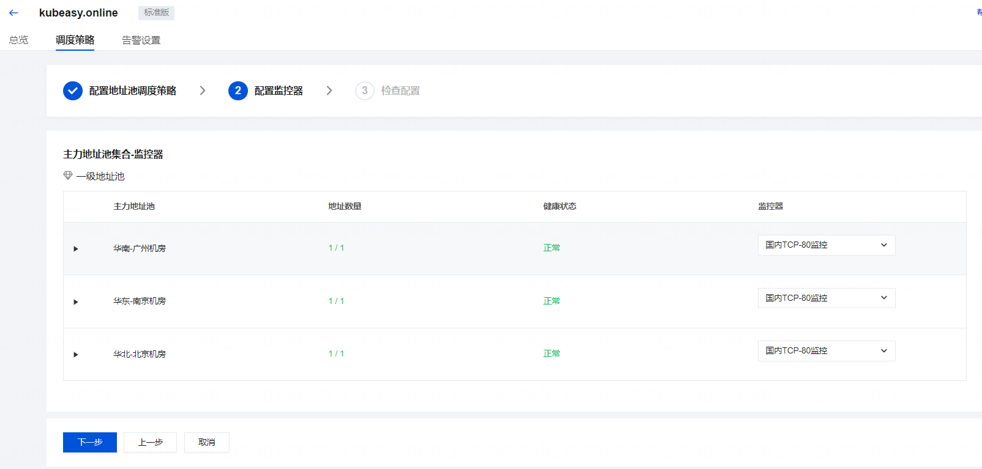
Task: Click the 华南-广州机房 pool name
Action: [140, 248]
